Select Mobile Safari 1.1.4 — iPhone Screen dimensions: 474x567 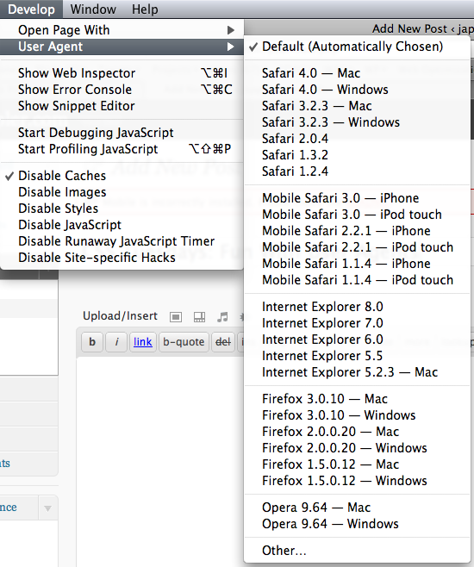point(357,264)
